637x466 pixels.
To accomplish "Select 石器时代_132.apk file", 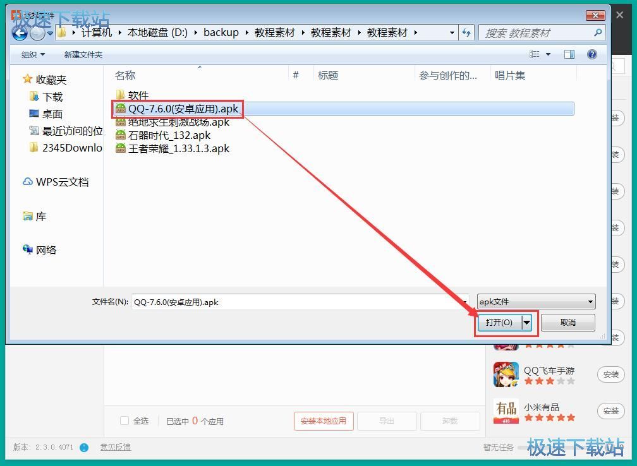I will coord(163,135).
